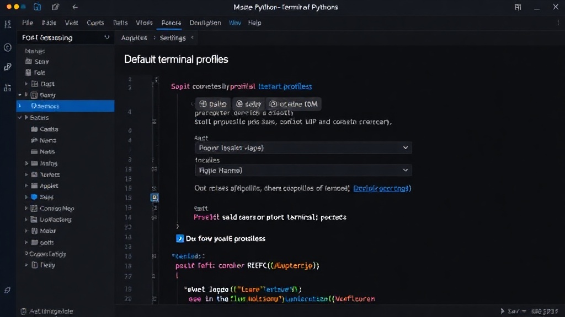The height and width of the screenshot is (317, 565).
Task: Click the Dagt item icon
Action: pos(35,84)
